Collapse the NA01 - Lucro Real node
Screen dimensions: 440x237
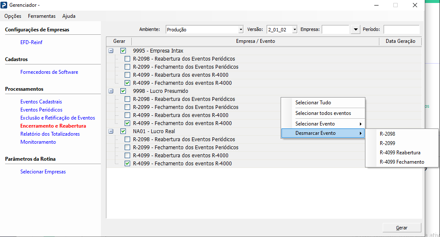pos(111,131)
